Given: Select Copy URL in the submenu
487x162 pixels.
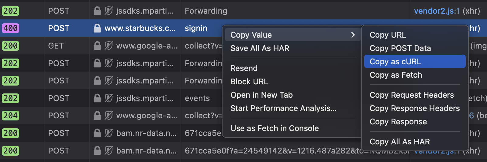Looking at the screenshot, I should (388, 35).
